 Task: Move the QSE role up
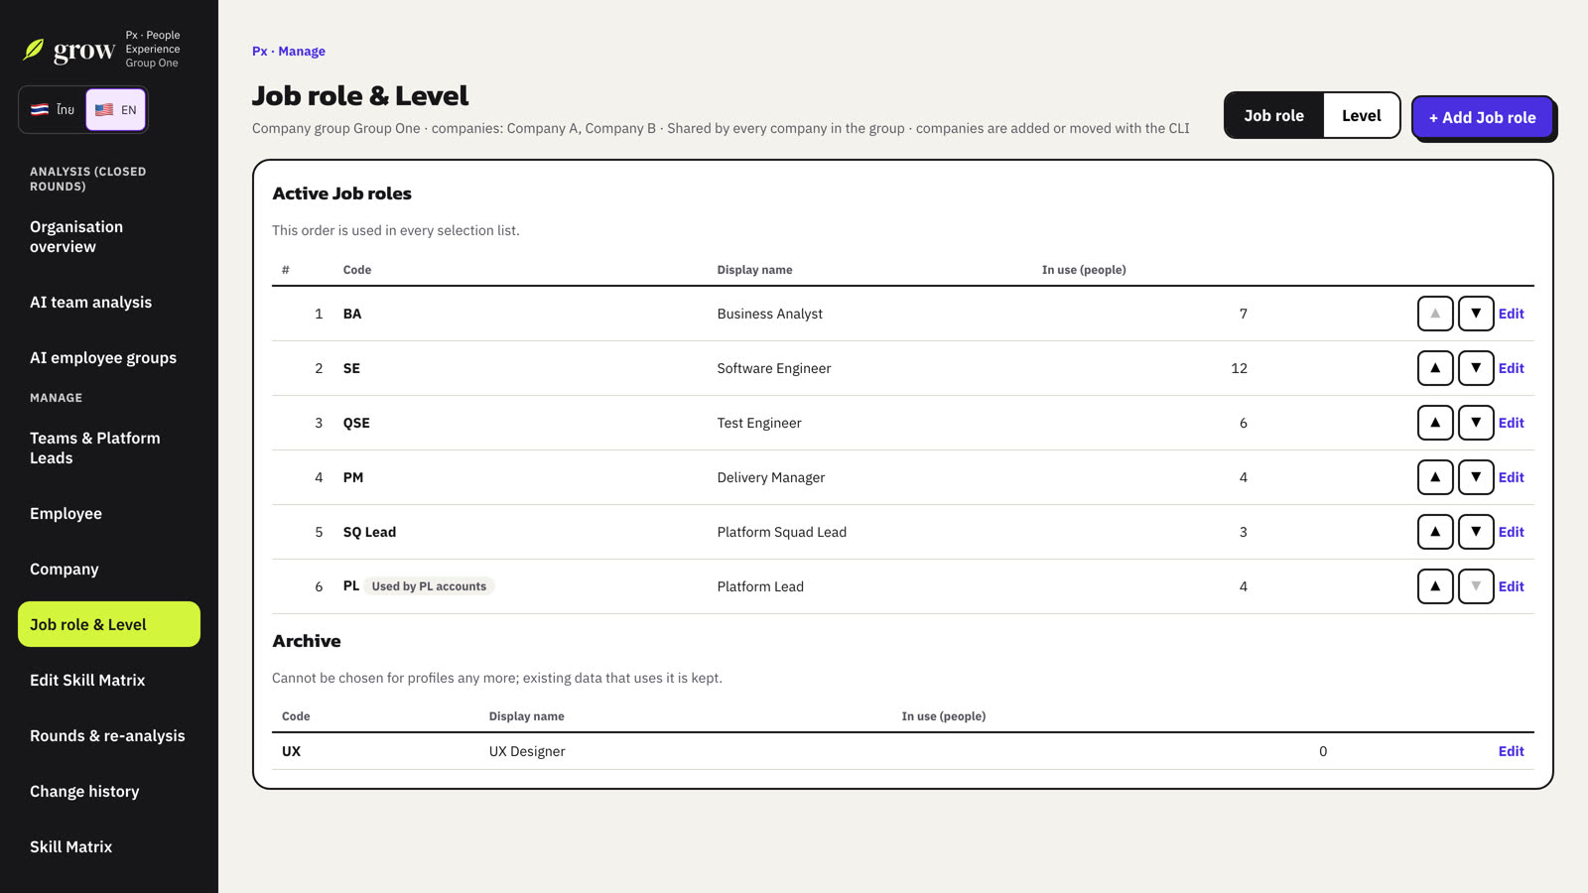[x=1435, y=423]
